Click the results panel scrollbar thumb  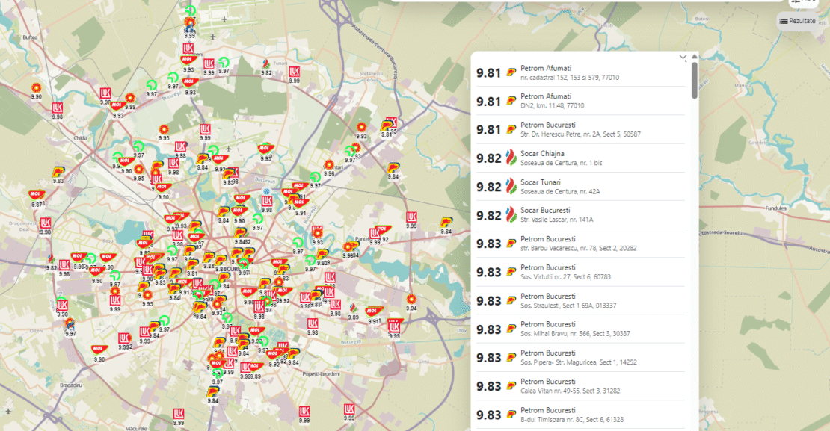point(695,81)
